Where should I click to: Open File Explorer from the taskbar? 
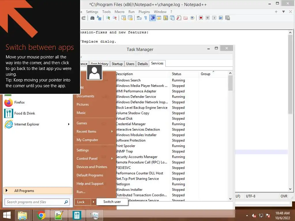pyautogui.click(x=22, y=215)
